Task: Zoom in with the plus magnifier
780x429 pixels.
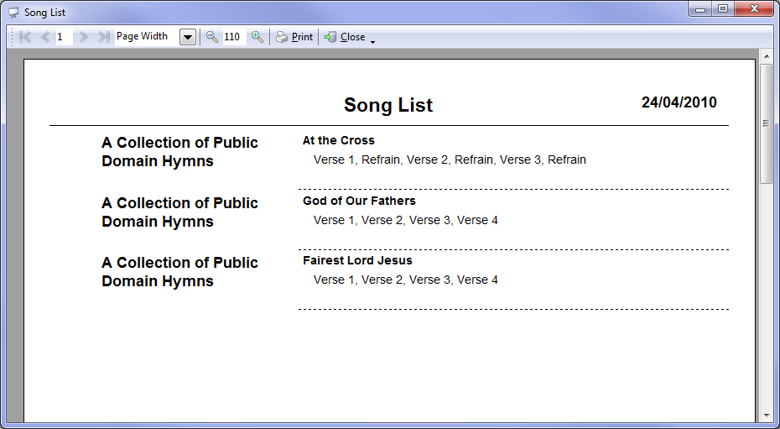Action: (x=257, y=37)
